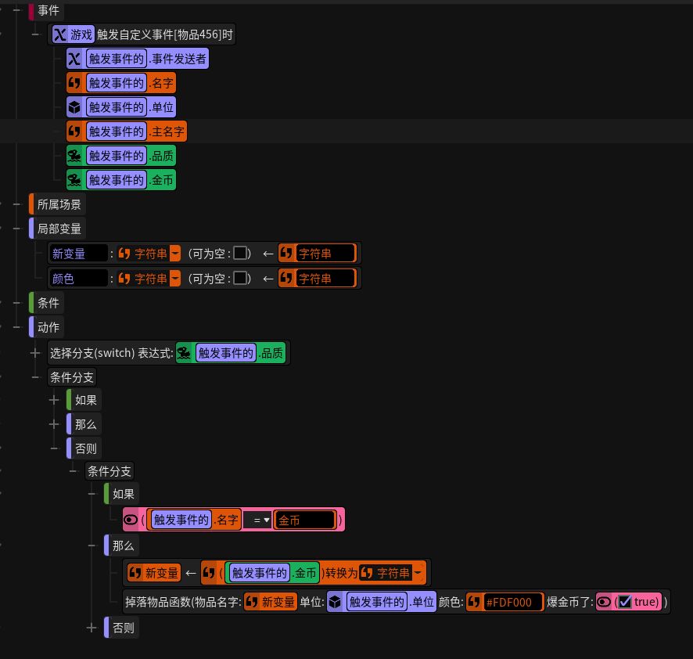Collapse the 所属场景 section

coord(16,204)
